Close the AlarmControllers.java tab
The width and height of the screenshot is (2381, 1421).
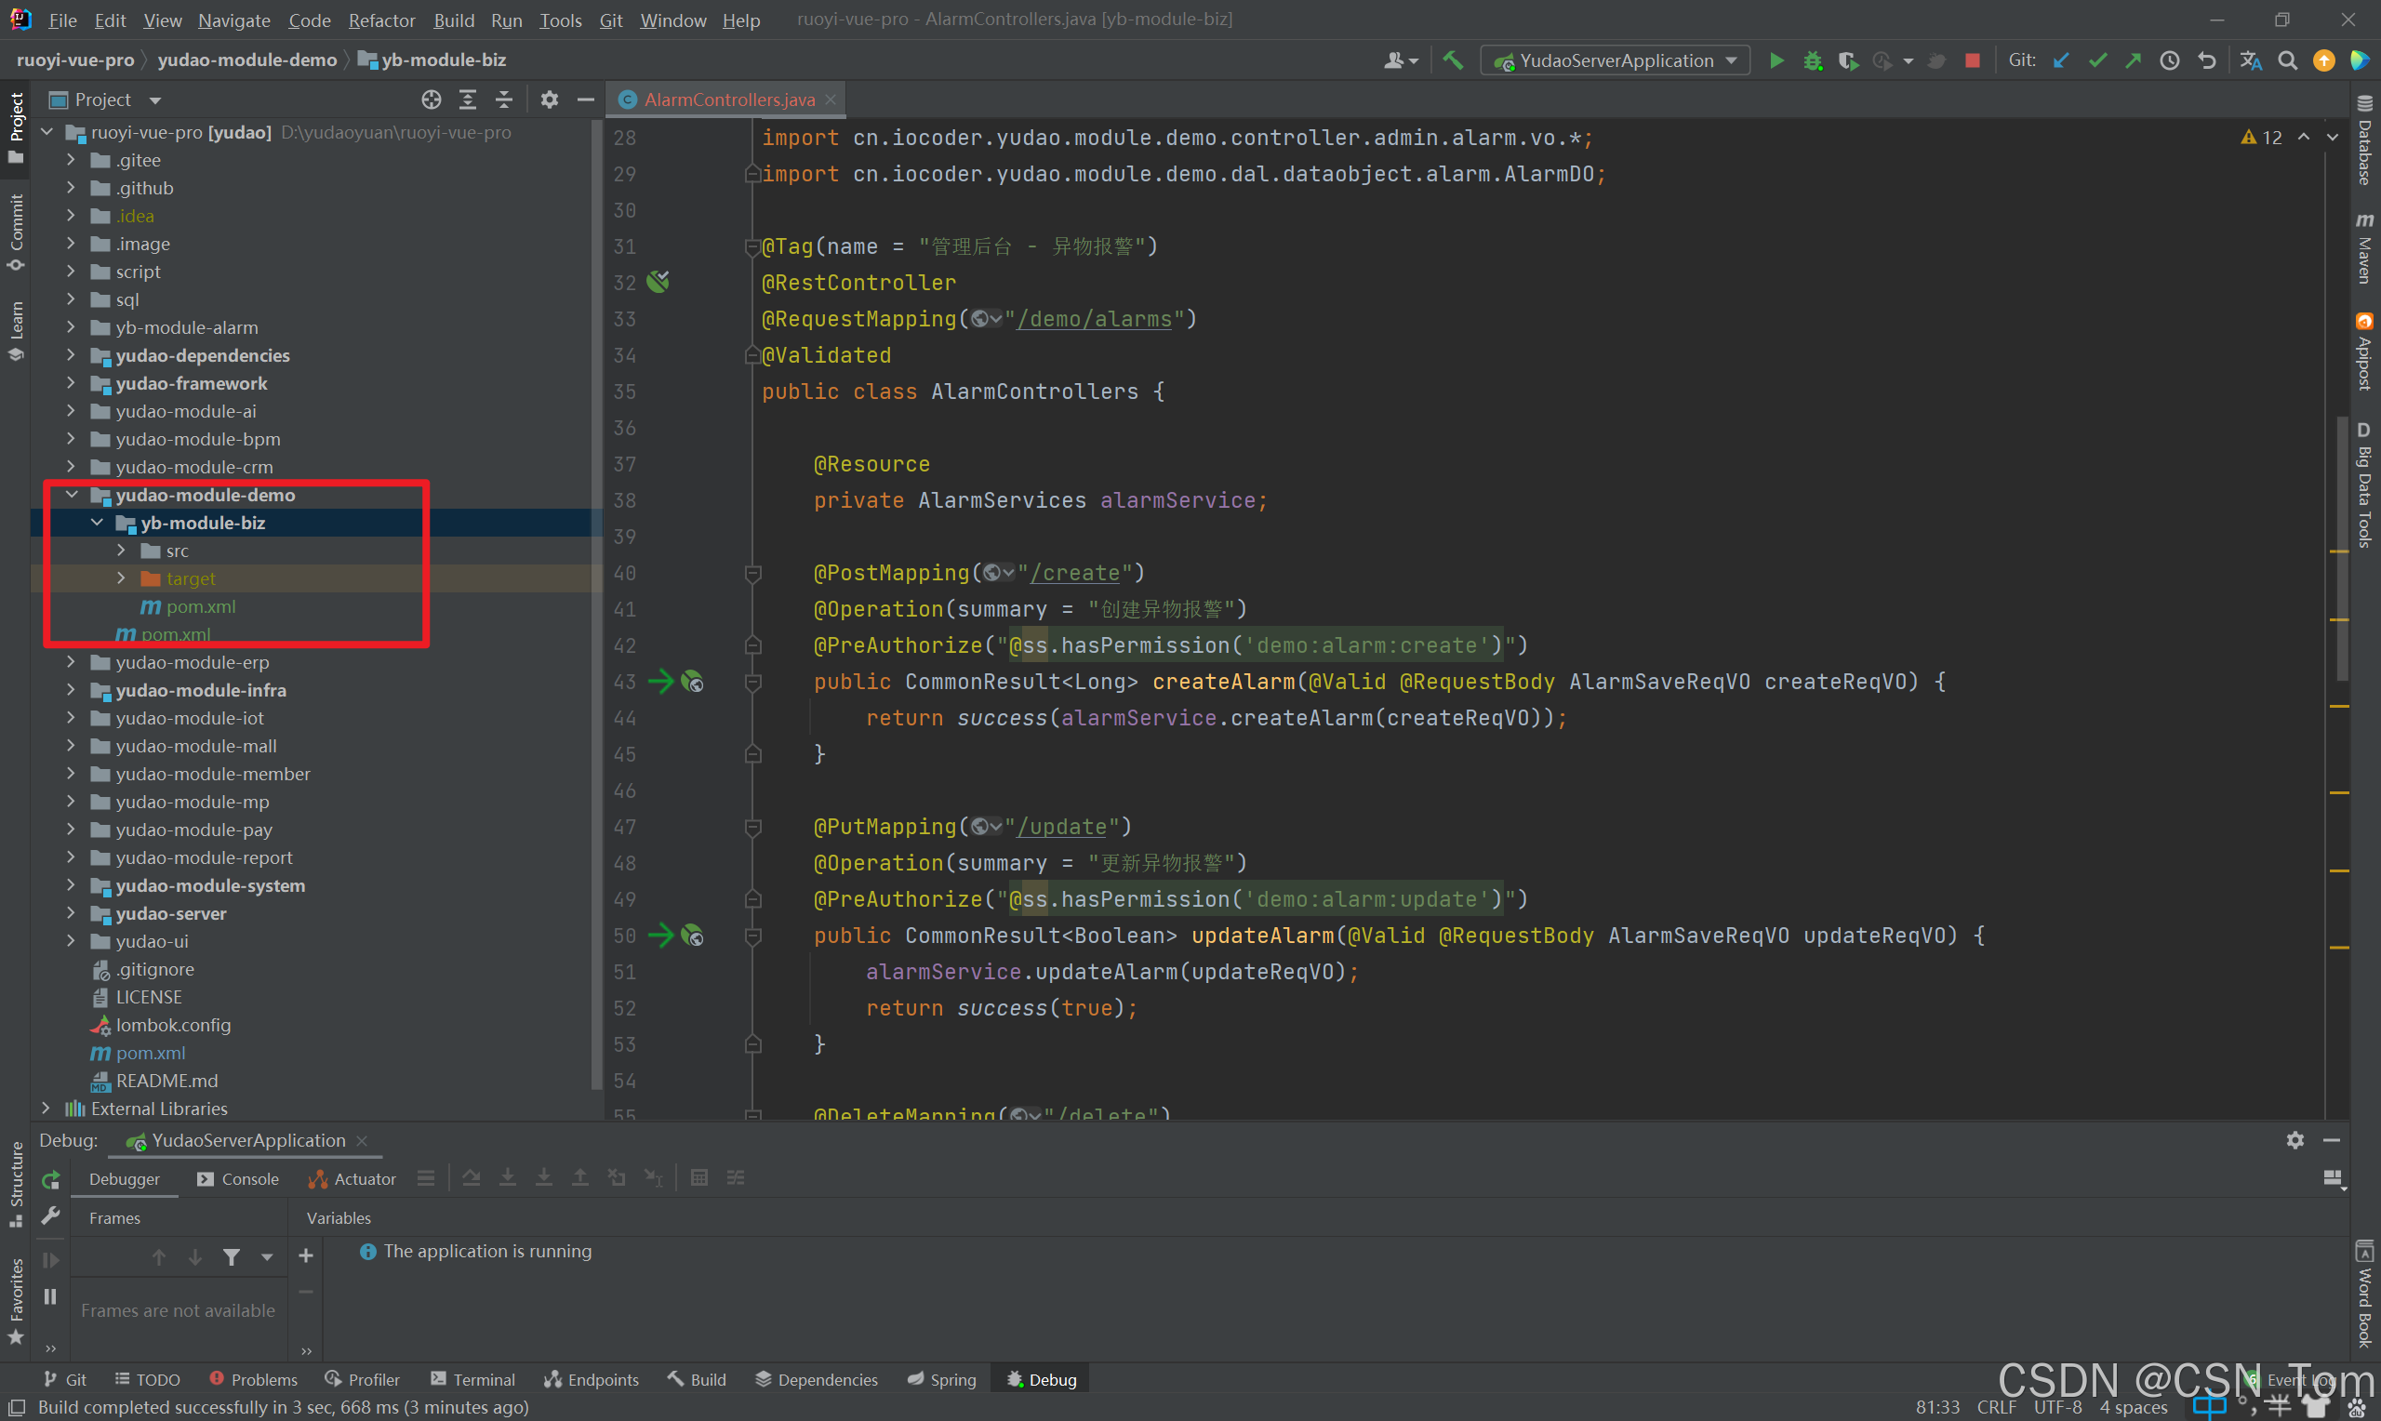(831, 100)
